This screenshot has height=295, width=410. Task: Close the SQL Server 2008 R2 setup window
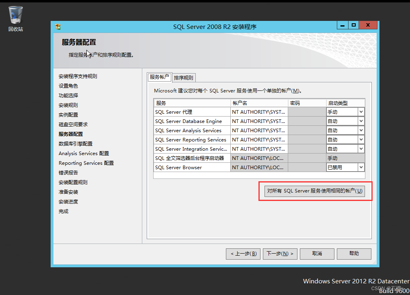368,25
